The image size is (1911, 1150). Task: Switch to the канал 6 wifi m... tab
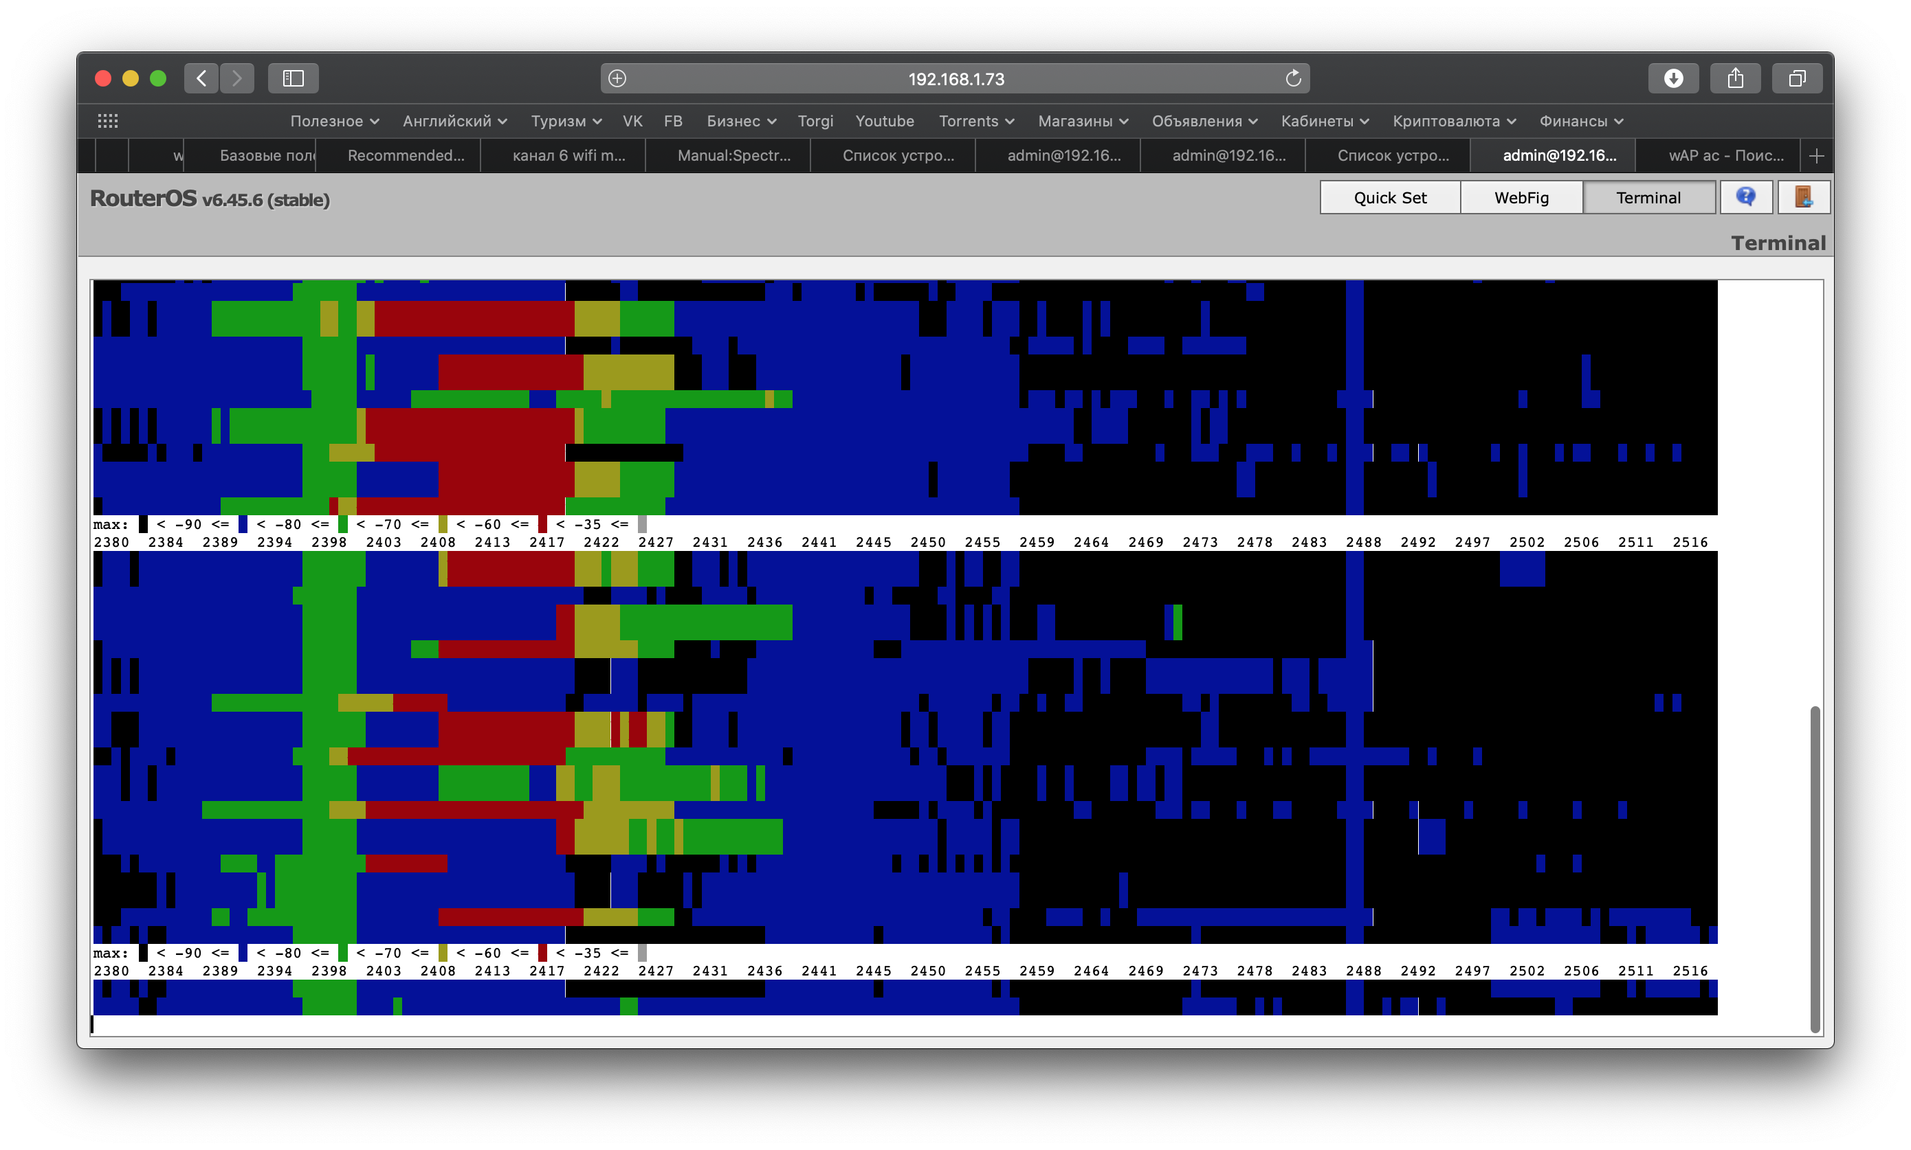point(564,156)
